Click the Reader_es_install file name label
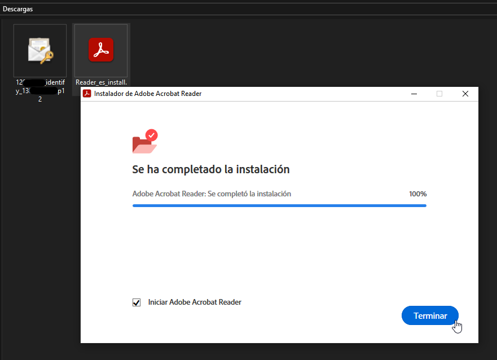This screenshot has width=497, height=360. (x=101, y=82)
